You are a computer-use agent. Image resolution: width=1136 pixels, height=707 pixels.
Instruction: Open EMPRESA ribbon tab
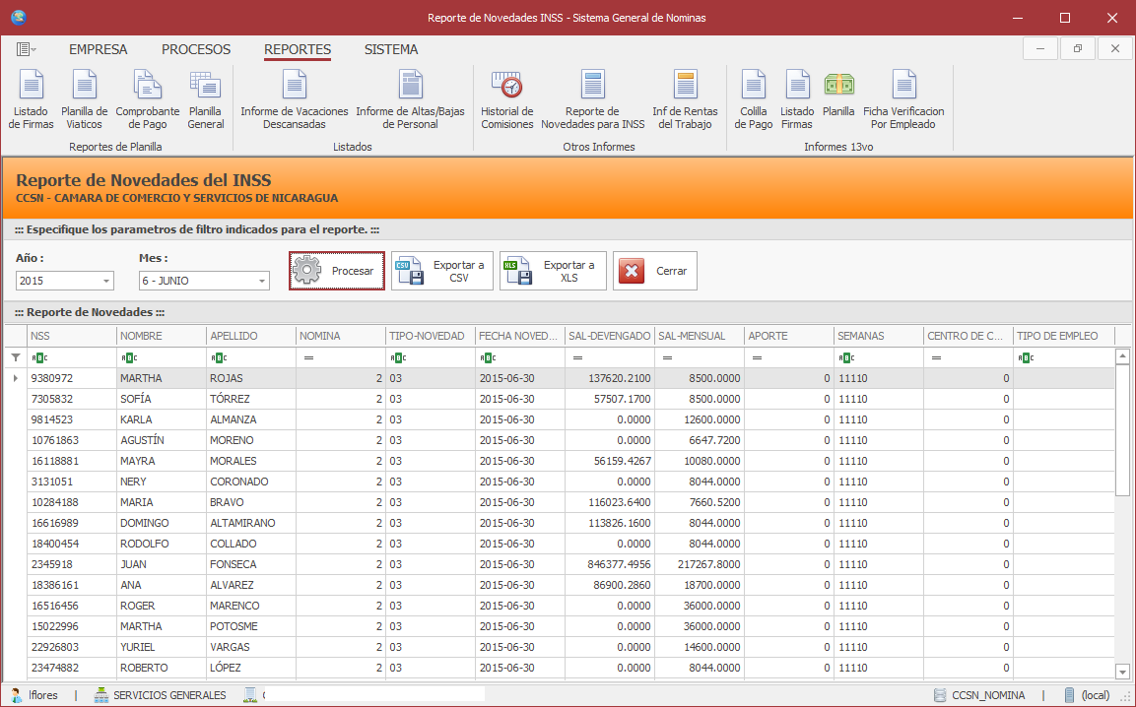[x=98, y=49]
